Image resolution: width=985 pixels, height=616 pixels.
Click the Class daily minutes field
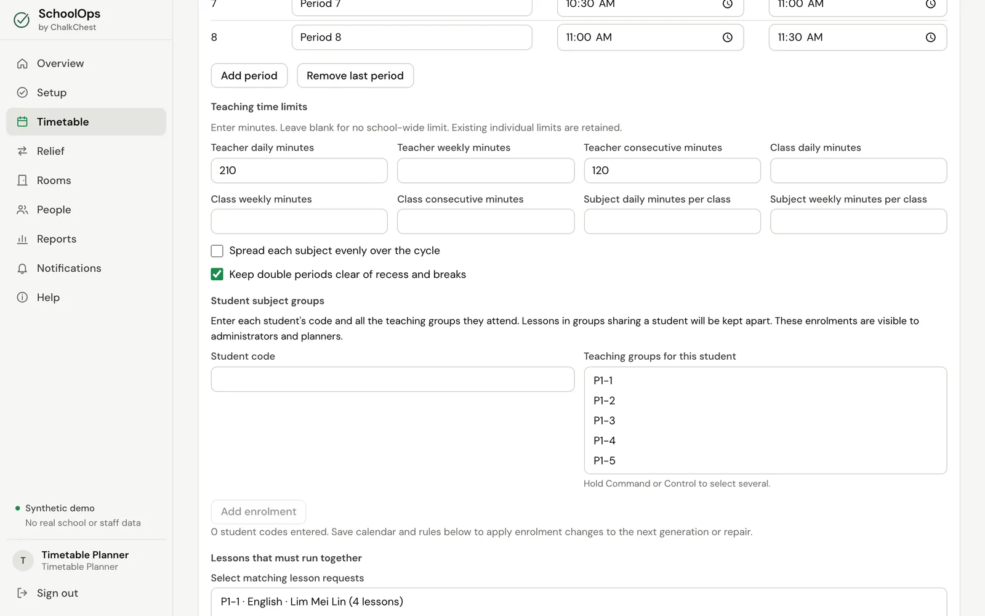[858, 171]
